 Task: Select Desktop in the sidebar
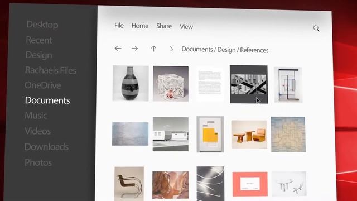pos(42,25)
